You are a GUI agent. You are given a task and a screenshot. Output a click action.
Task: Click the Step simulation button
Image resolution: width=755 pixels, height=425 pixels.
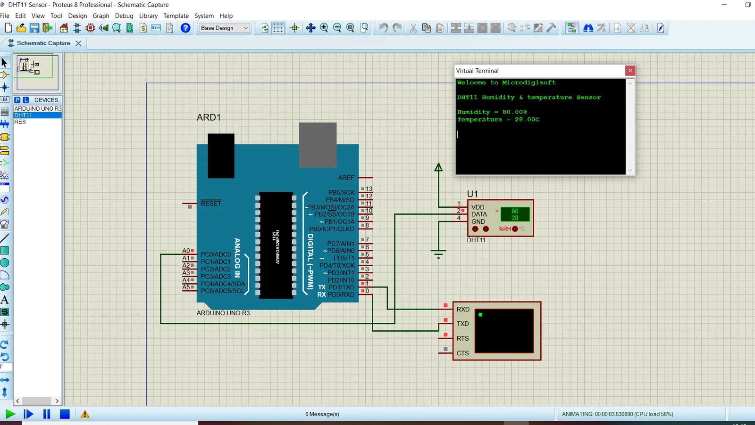[x=28, y=414]
